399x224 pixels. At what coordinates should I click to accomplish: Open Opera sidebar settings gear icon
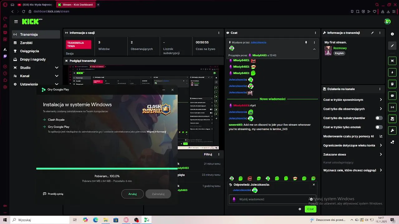(5, 87)
